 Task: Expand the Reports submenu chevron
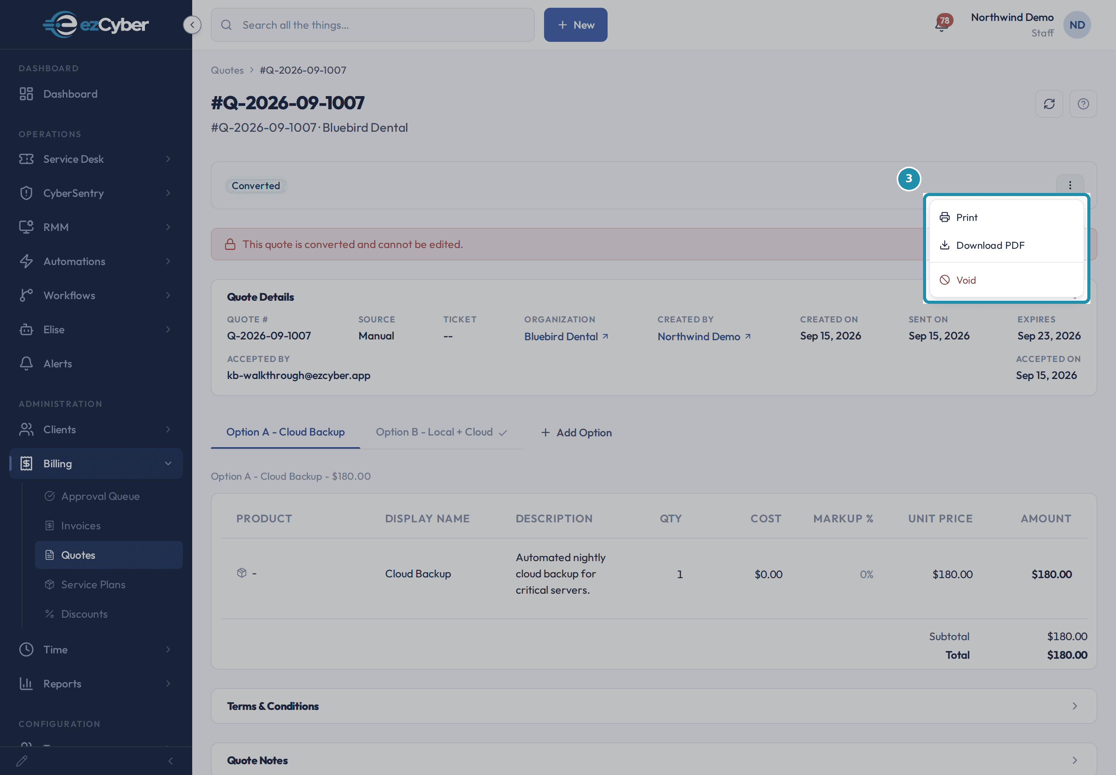coord(168,684)
